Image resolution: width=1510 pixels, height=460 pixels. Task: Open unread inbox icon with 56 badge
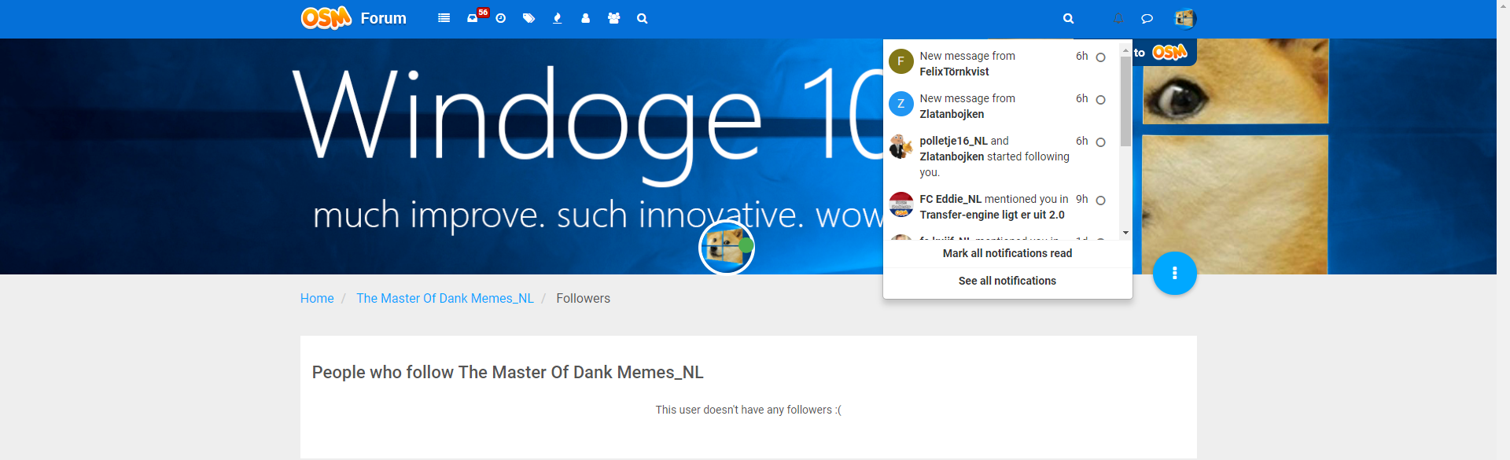coord(473,18)
